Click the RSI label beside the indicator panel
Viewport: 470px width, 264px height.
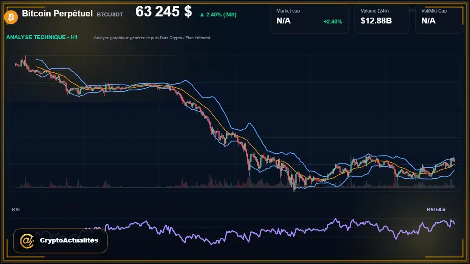coord(16,210)
